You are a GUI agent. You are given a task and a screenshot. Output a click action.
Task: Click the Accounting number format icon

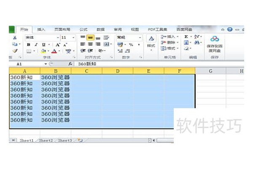(x=120, y=44)
